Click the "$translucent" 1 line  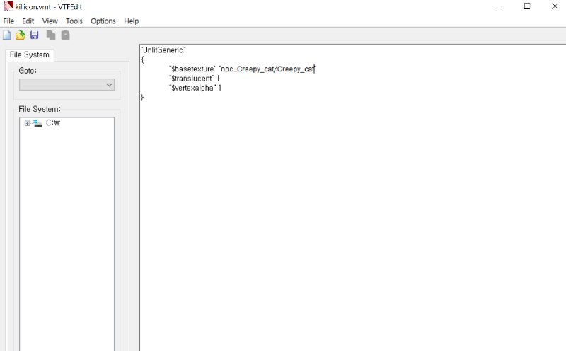194,79
